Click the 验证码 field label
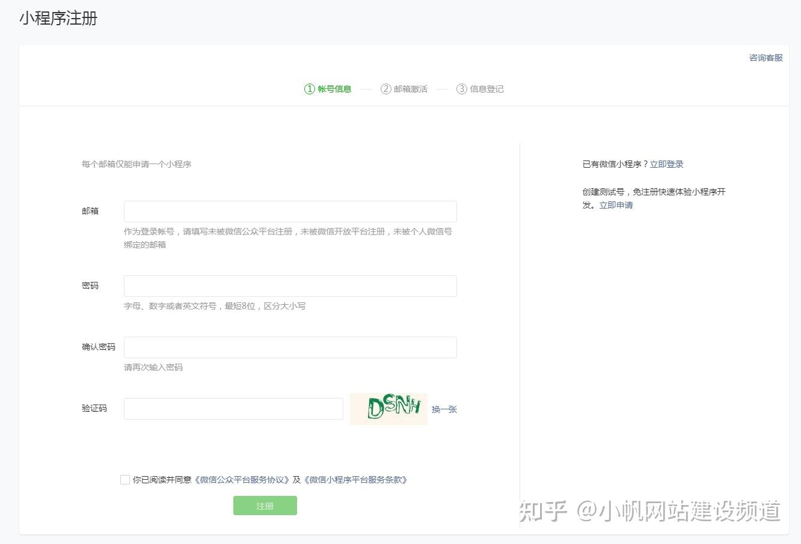This screenshot has width=801, height=544. click(x=94, y=408)
